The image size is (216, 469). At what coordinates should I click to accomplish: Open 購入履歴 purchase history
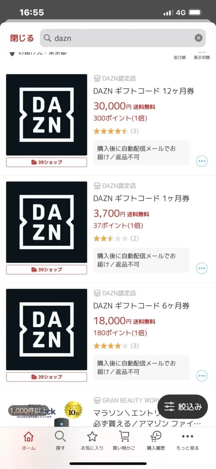(156, 441)
